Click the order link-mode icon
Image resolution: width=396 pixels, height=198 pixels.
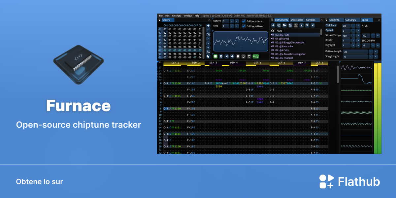tap(208, 52)
